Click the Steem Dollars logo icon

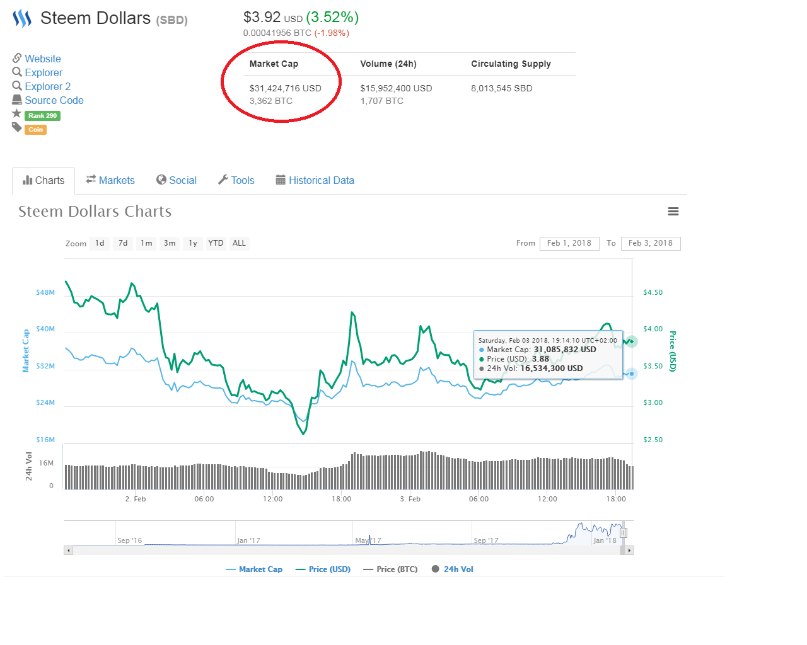(x=22, y=18)
